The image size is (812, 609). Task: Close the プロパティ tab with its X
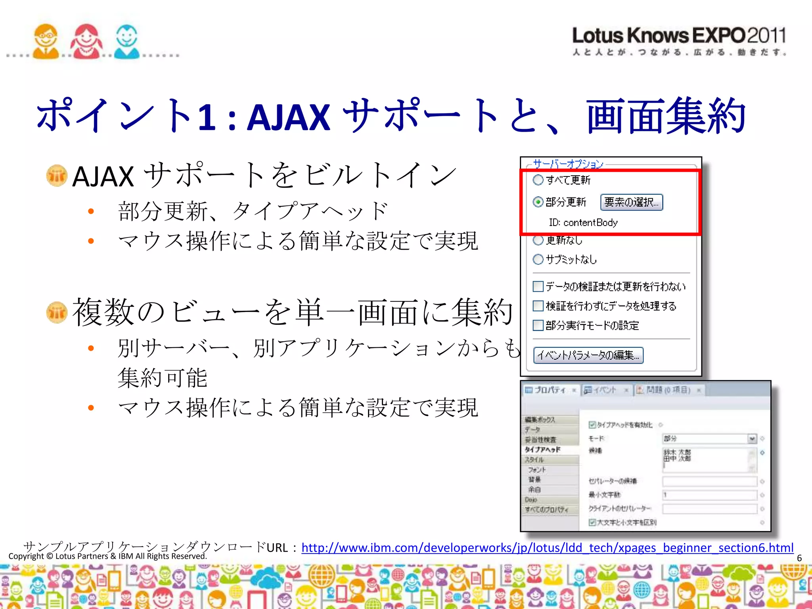click(x=574, y=391)
